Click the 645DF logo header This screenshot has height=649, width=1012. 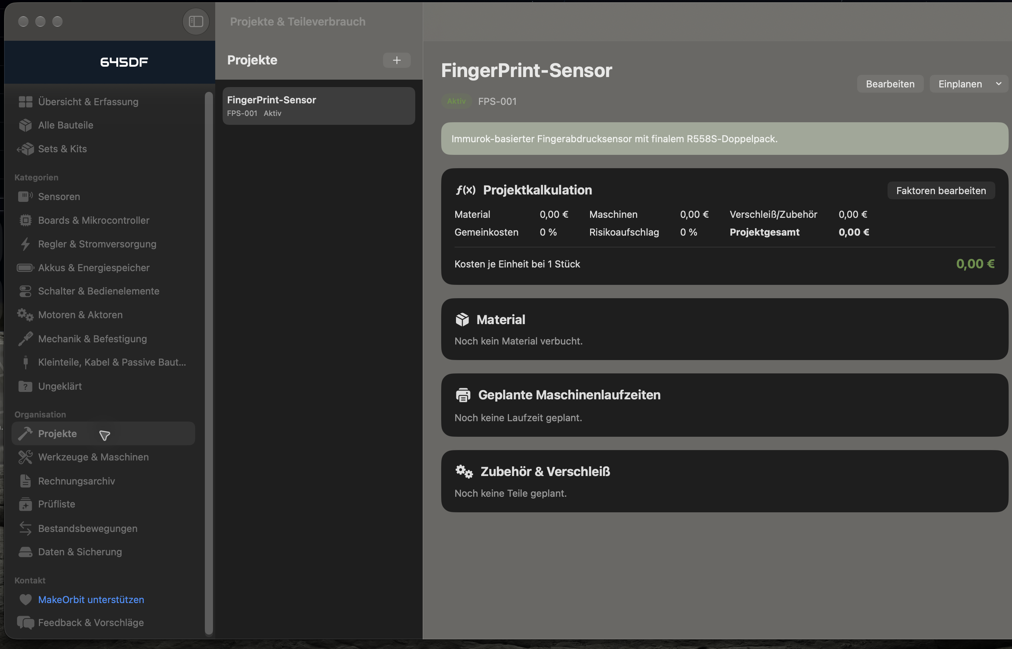[x=124, y=62]
